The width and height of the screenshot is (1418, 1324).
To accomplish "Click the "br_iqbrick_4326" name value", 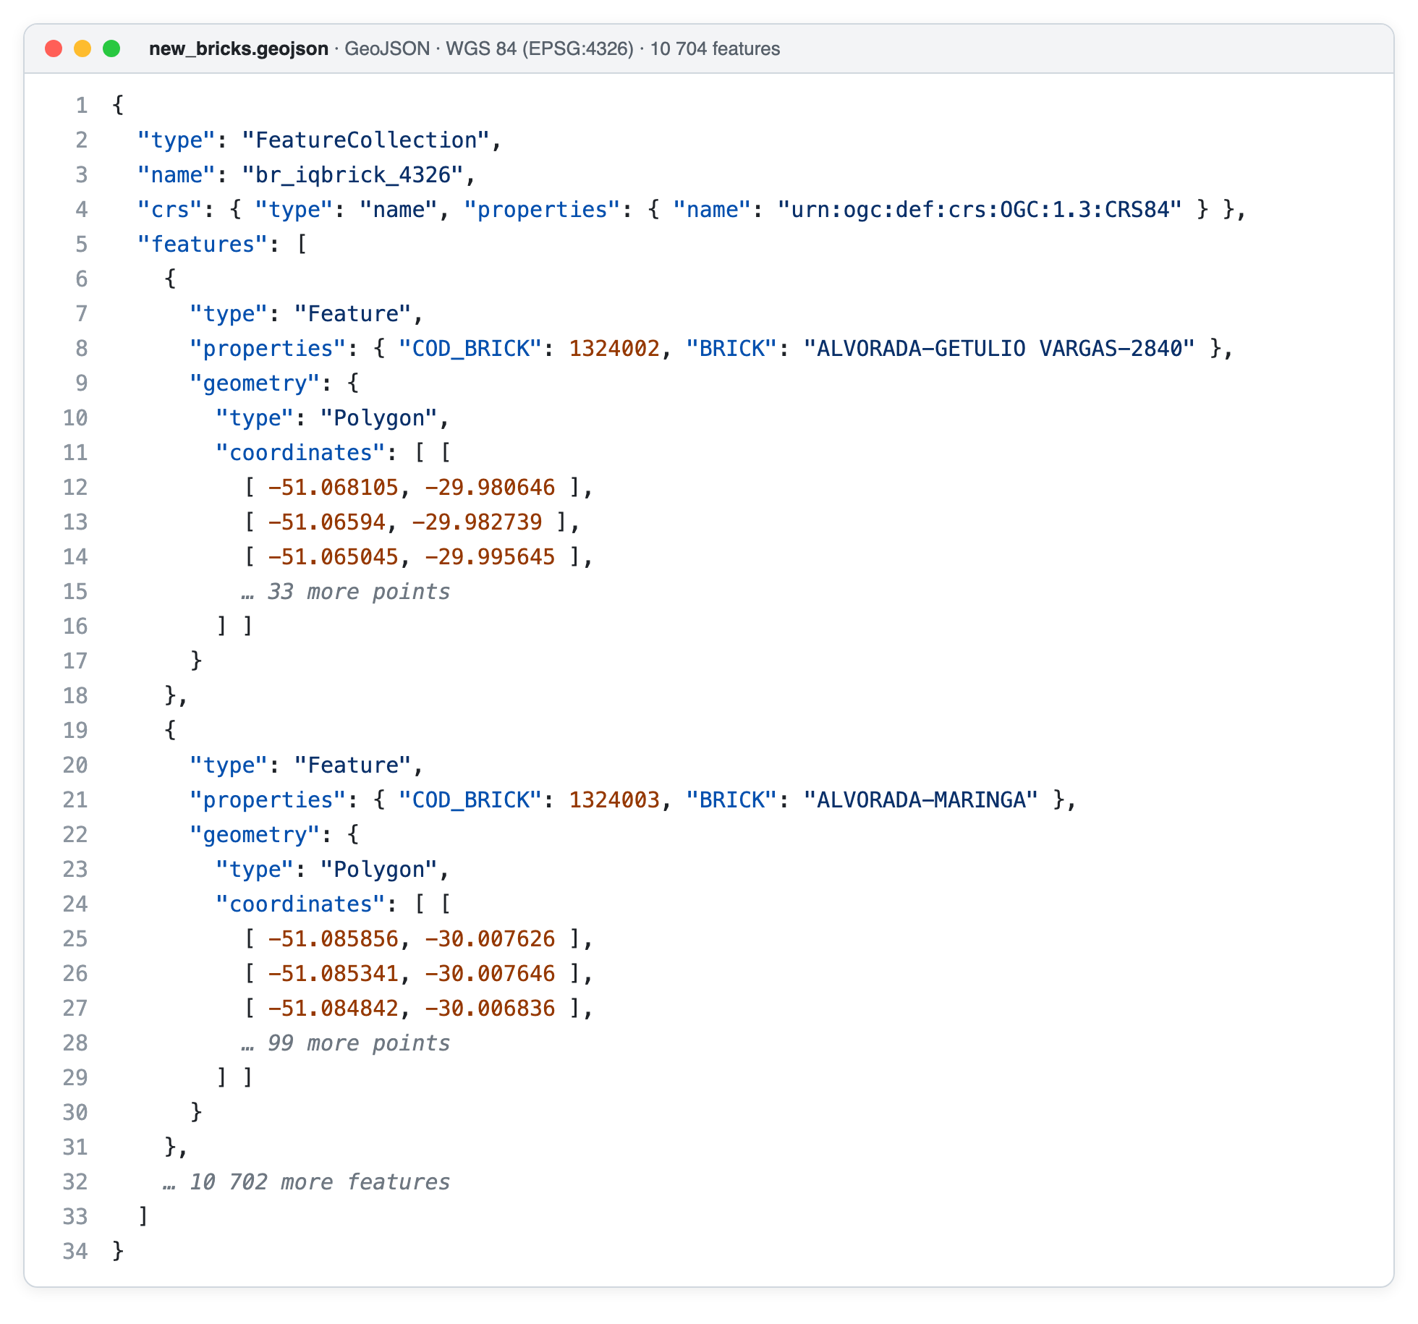I will point(353,175).
